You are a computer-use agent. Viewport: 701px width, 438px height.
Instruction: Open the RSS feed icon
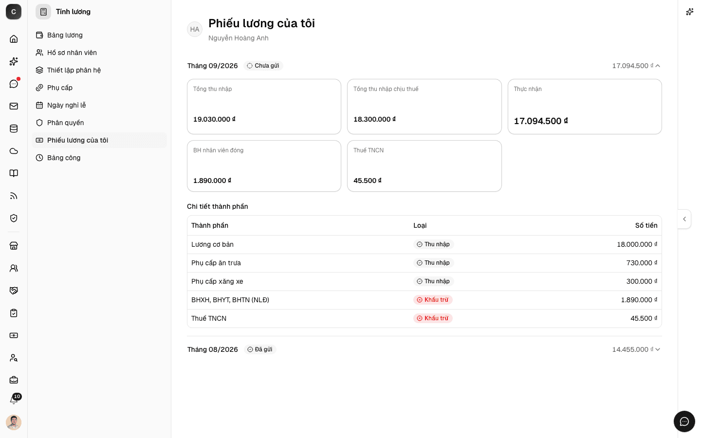[14, 196]
